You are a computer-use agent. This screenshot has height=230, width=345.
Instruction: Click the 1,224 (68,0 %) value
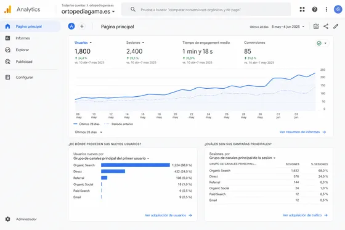click(182, 165)
